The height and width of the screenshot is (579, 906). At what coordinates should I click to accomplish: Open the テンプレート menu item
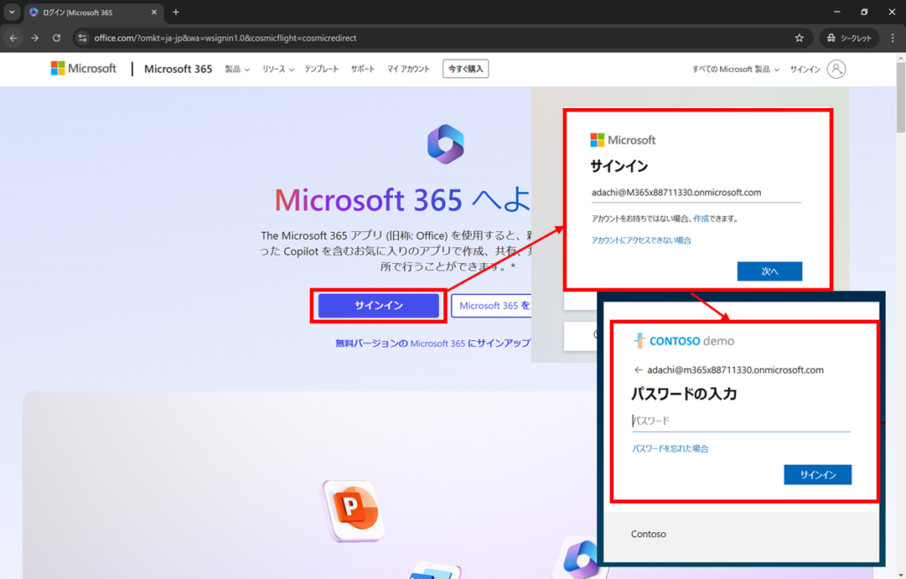[x=321, y=69]
